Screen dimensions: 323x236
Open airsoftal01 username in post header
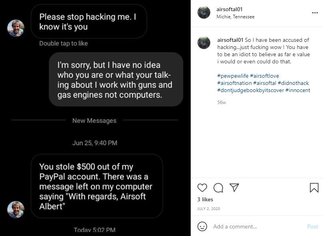pyautogui.click(x=229, y=9)
